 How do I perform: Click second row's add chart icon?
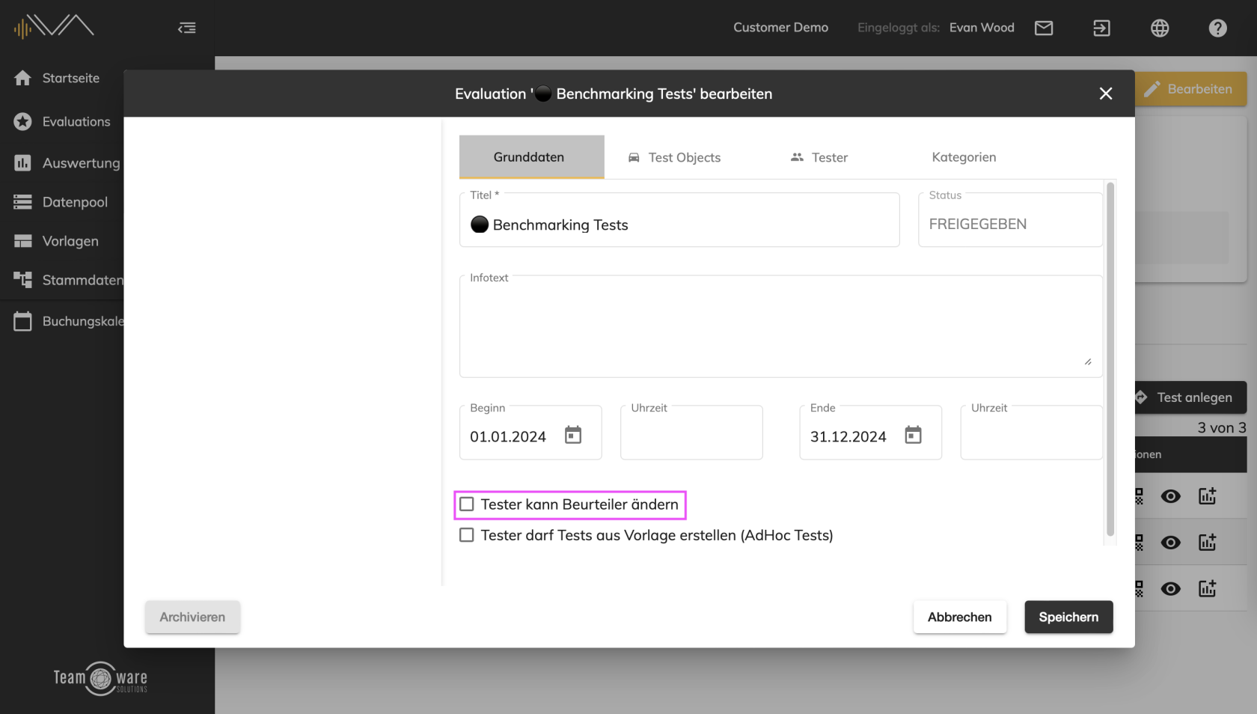pyautogui.click(x=1208, y=543)
